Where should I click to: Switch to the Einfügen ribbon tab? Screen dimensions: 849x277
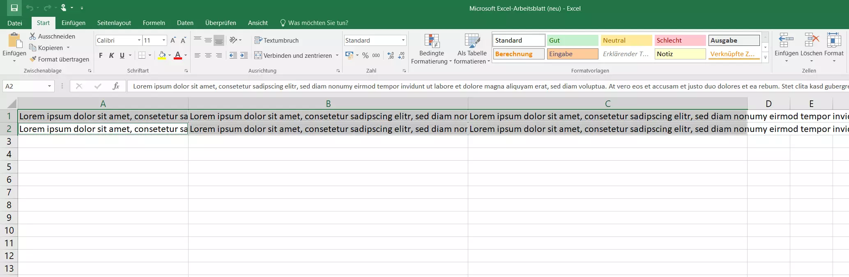(74, 23)
